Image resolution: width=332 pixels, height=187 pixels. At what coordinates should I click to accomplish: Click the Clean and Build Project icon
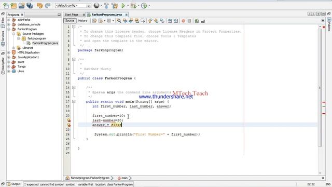tap(115, 6)
